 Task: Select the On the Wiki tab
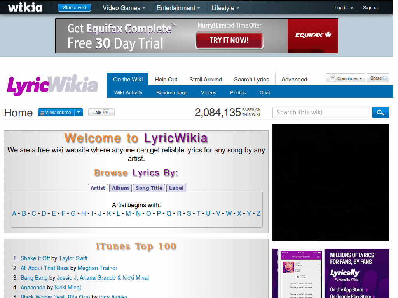point(127,79)
